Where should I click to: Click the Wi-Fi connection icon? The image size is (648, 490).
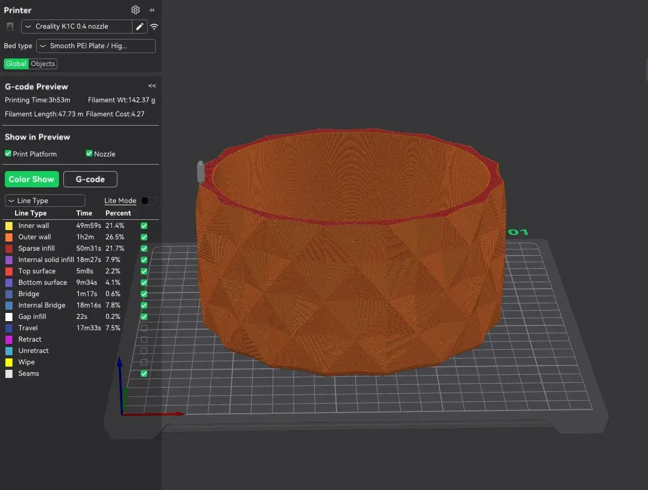click(154, 27)
